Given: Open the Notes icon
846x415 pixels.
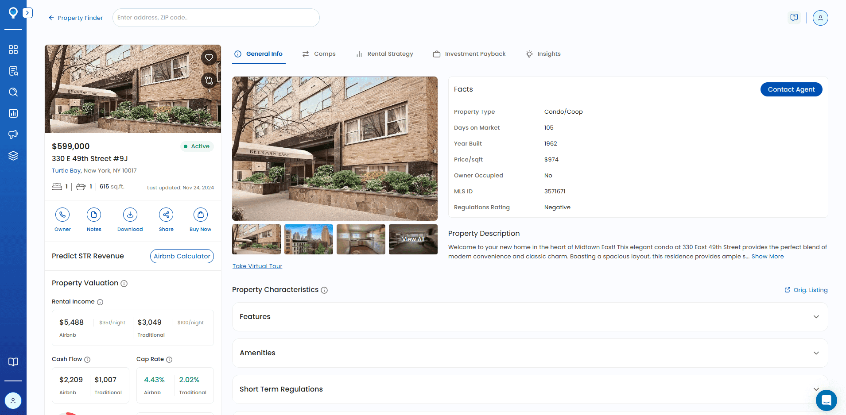Looking at the screenshot, I should 94,215.
